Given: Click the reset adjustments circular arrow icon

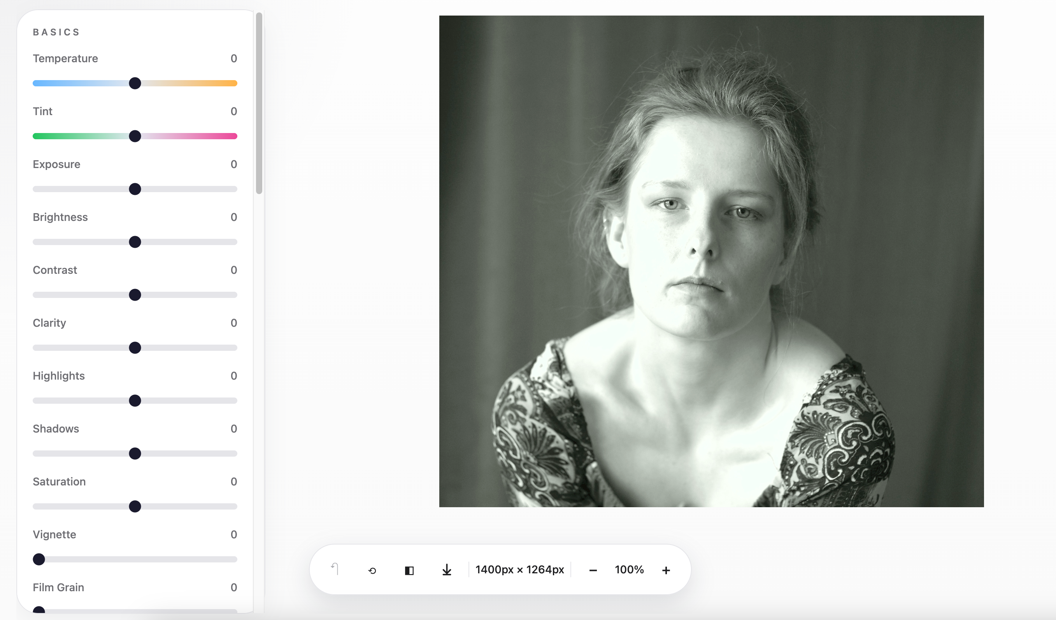Looking at the screenshot, I should 372,570.
